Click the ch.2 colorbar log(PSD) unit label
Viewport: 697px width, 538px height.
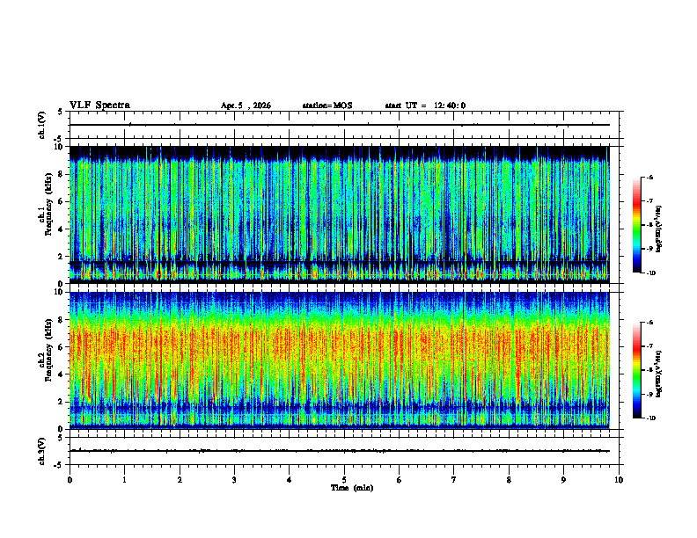658,374
